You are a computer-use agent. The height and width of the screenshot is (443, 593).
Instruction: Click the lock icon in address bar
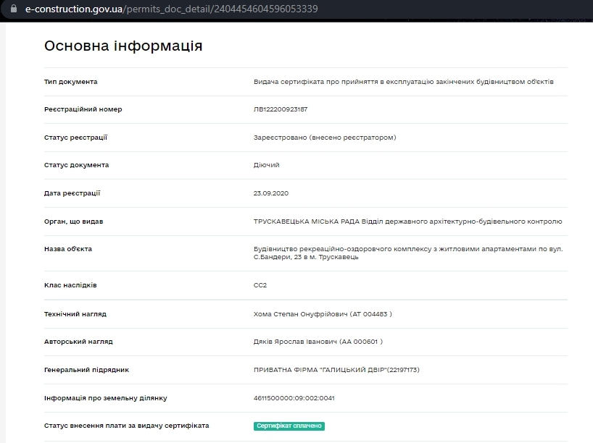pyautogui.click(x=14, y=9)
